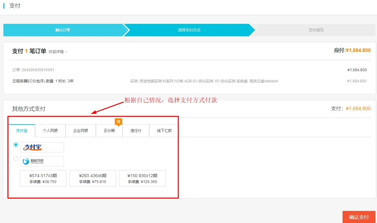The width and height of the screenshot is (377, 223).
Task: Click the 其他方式支付 heading
Action: click(29, 109)
